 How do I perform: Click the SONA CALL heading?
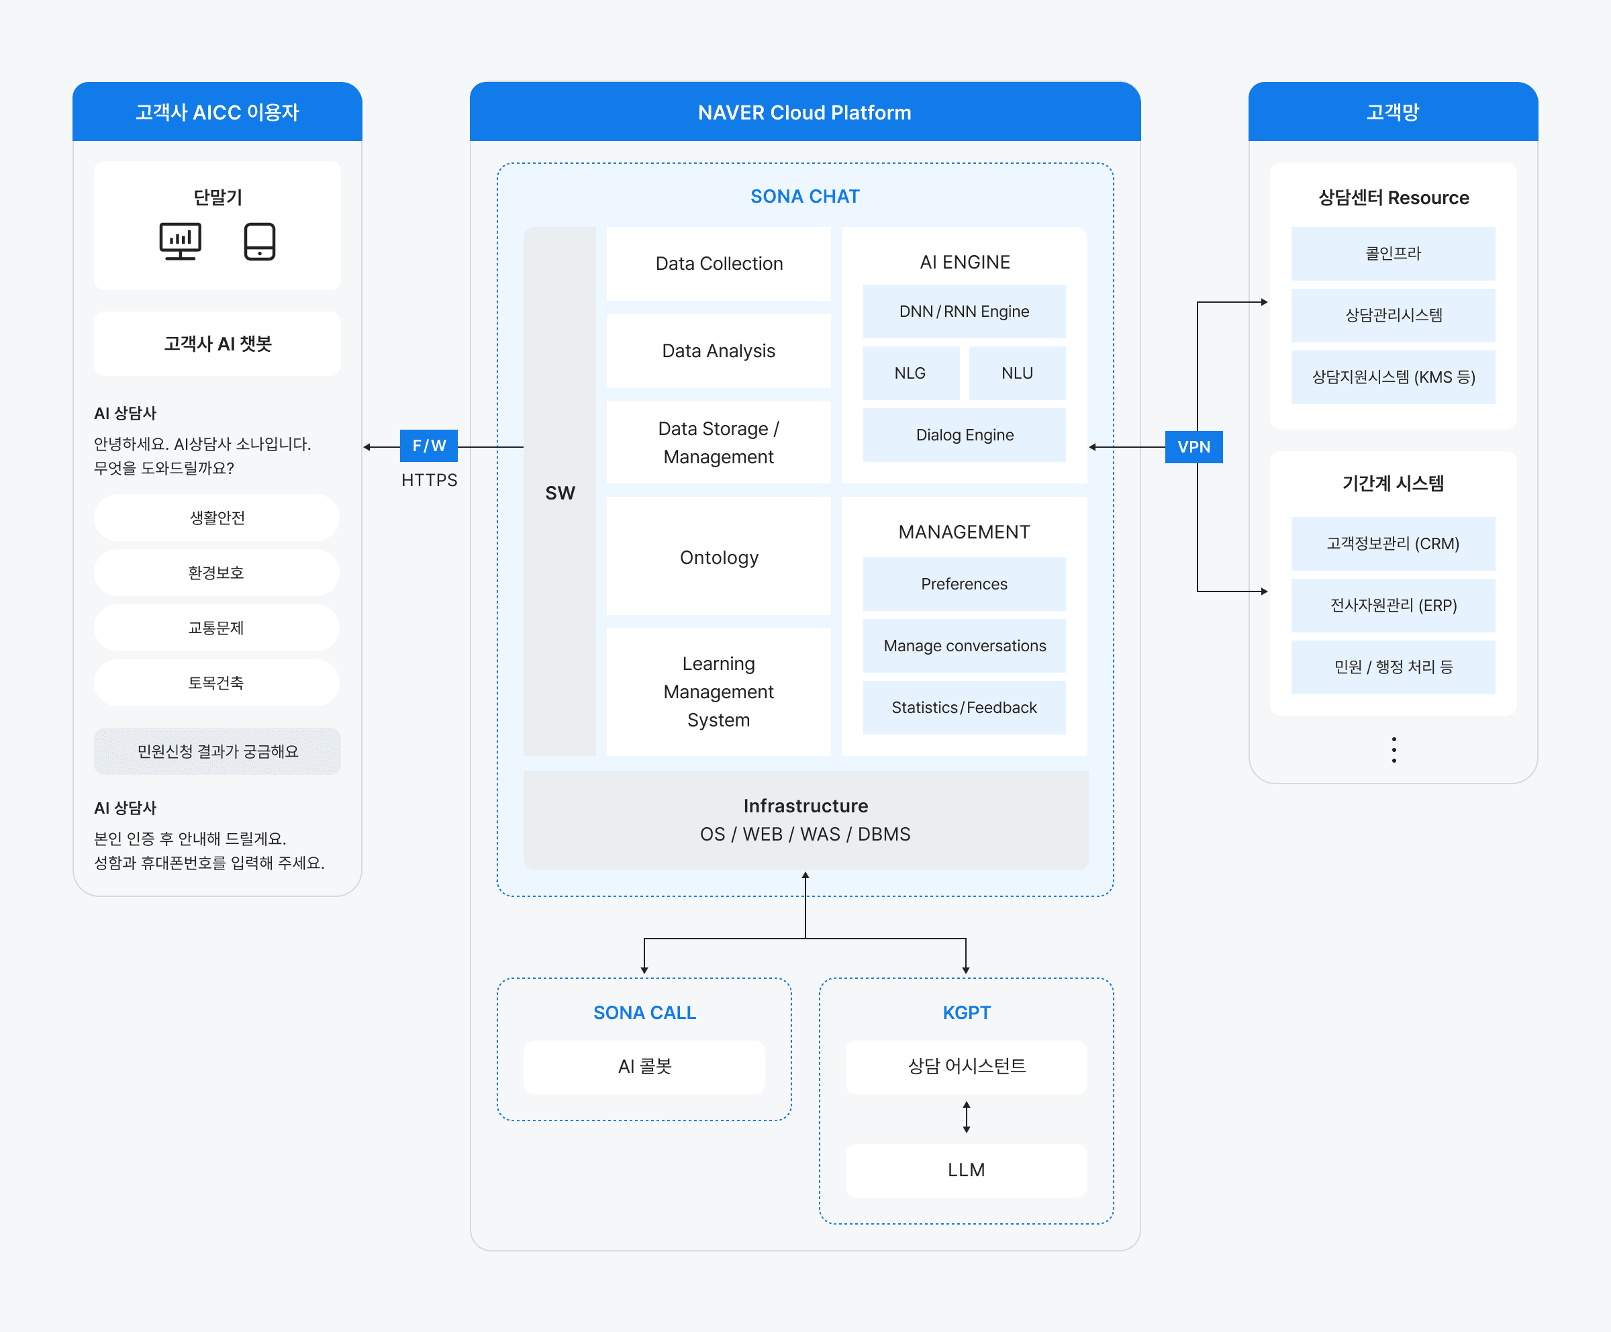(644, 1013)
